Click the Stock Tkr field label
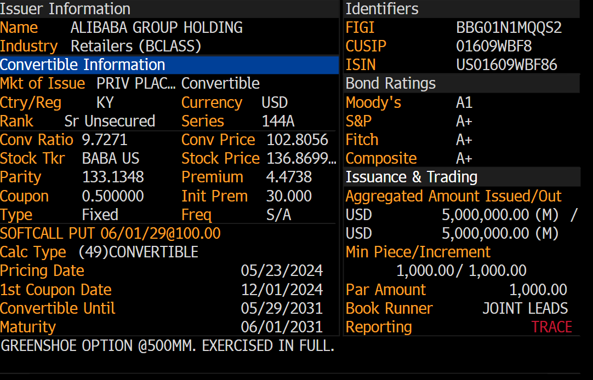Screen dimensions: 593x380 coord(32,158)
